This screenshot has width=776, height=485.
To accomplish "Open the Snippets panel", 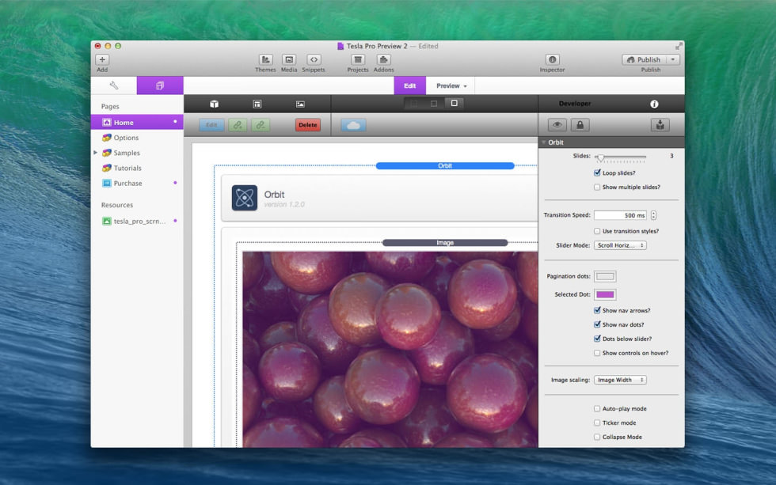I will [314, 59].
